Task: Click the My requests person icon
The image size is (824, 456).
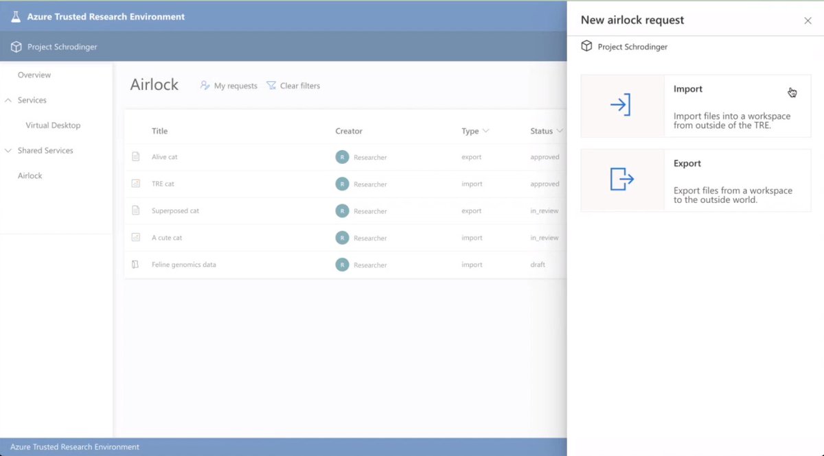Action: point(205,86)
